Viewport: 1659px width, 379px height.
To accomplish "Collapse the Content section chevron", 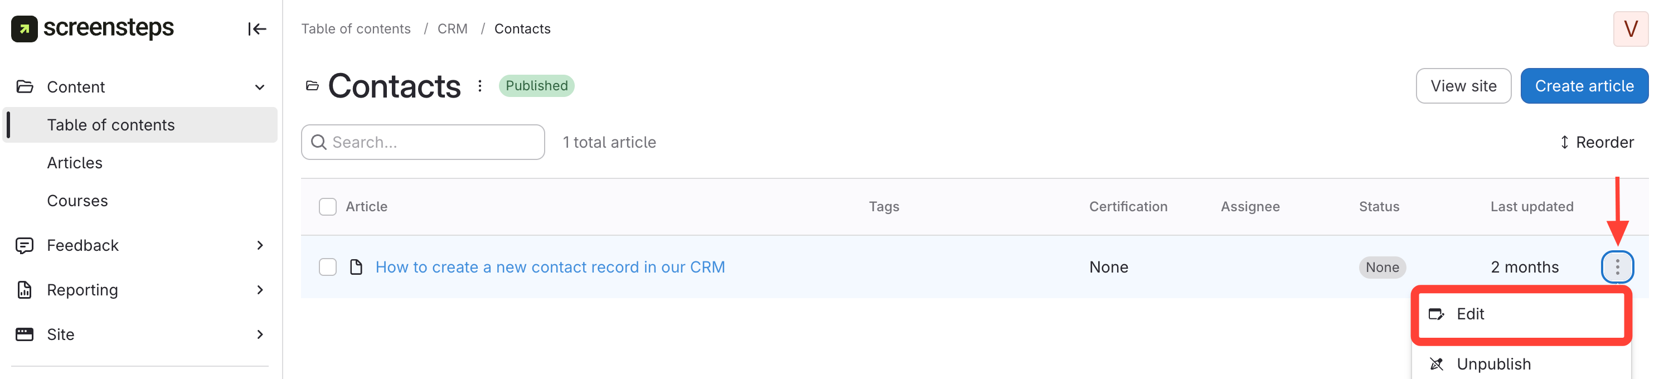I will tap(260, 88).
